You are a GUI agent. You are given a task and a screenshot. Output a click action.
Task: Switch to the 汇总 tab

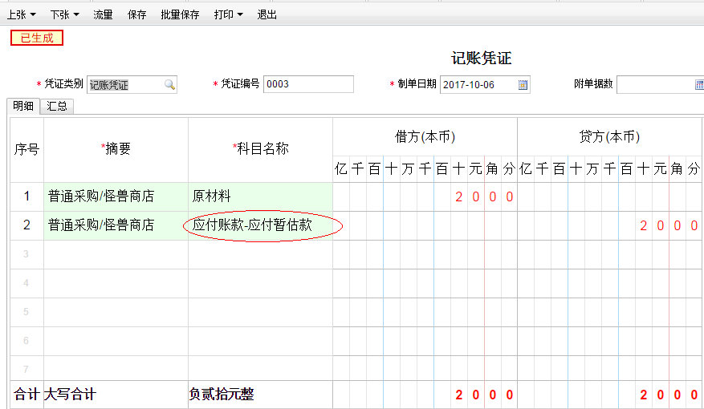pyautogui.click(x=56, y=107)
